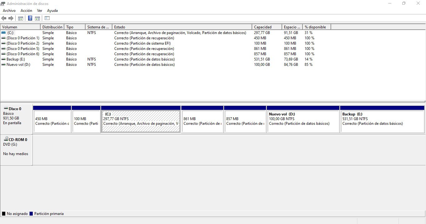Toggle the console tree pane toolbar icon
The width and height of the screenshot is (426, 224).
pyautogui.click(x=21, y=18)
